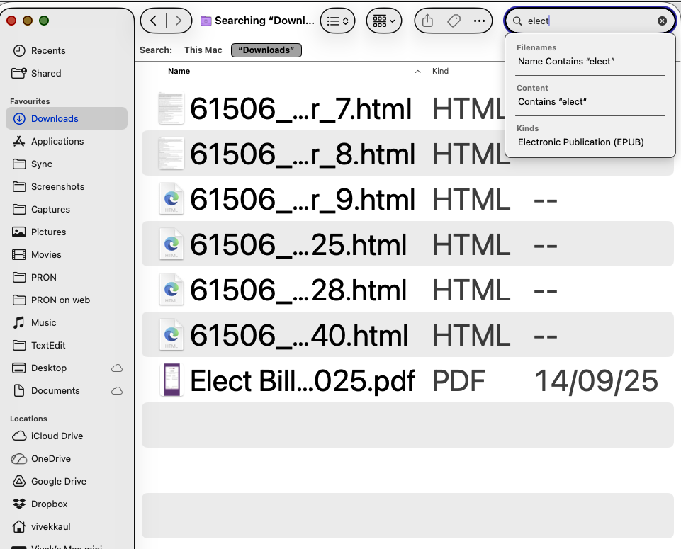Image resolution: width=681 pixels, height=549 pixels.
Task: Open the Group By grid dropdown
Action: 384,21
